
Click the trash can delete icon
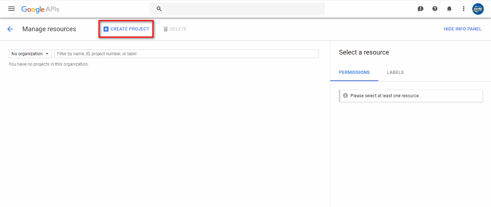(166, 29)
